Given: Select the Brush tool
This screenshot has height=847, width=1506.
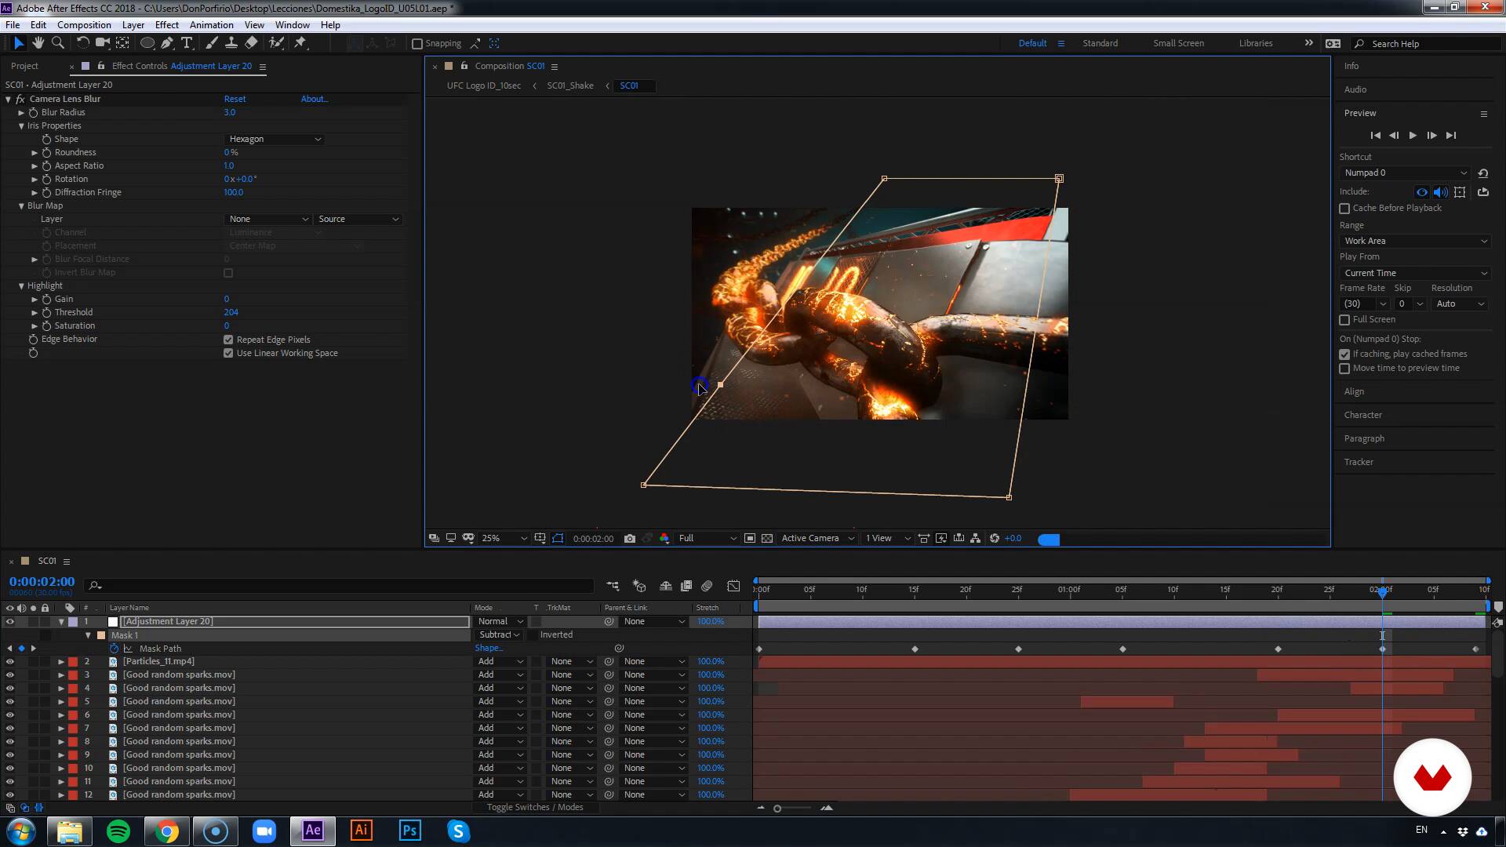Looking at the screenshot, I should (x=212, y=43).
